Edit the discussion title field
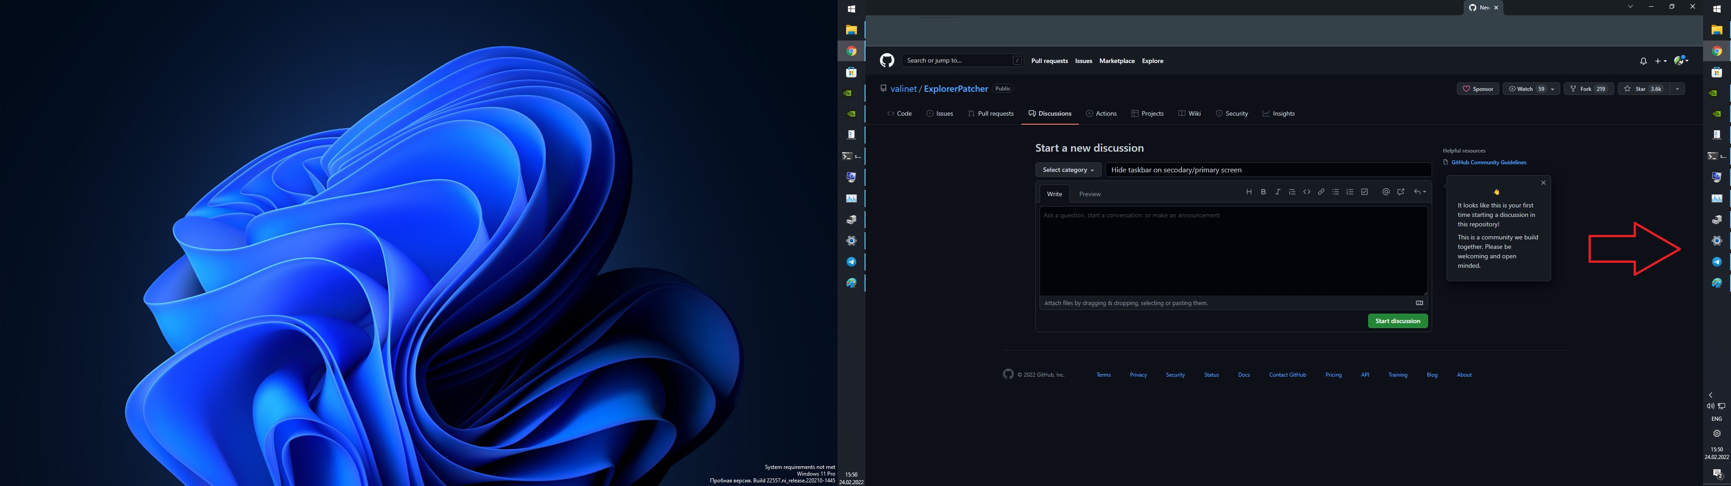 pyautogui.click(x=1268, y=170)
